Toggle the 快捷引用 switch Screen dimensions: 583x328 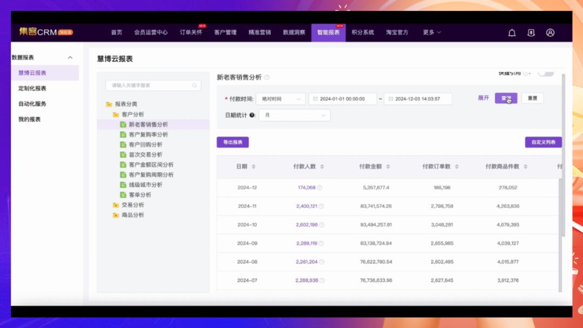tap(545, 73)
